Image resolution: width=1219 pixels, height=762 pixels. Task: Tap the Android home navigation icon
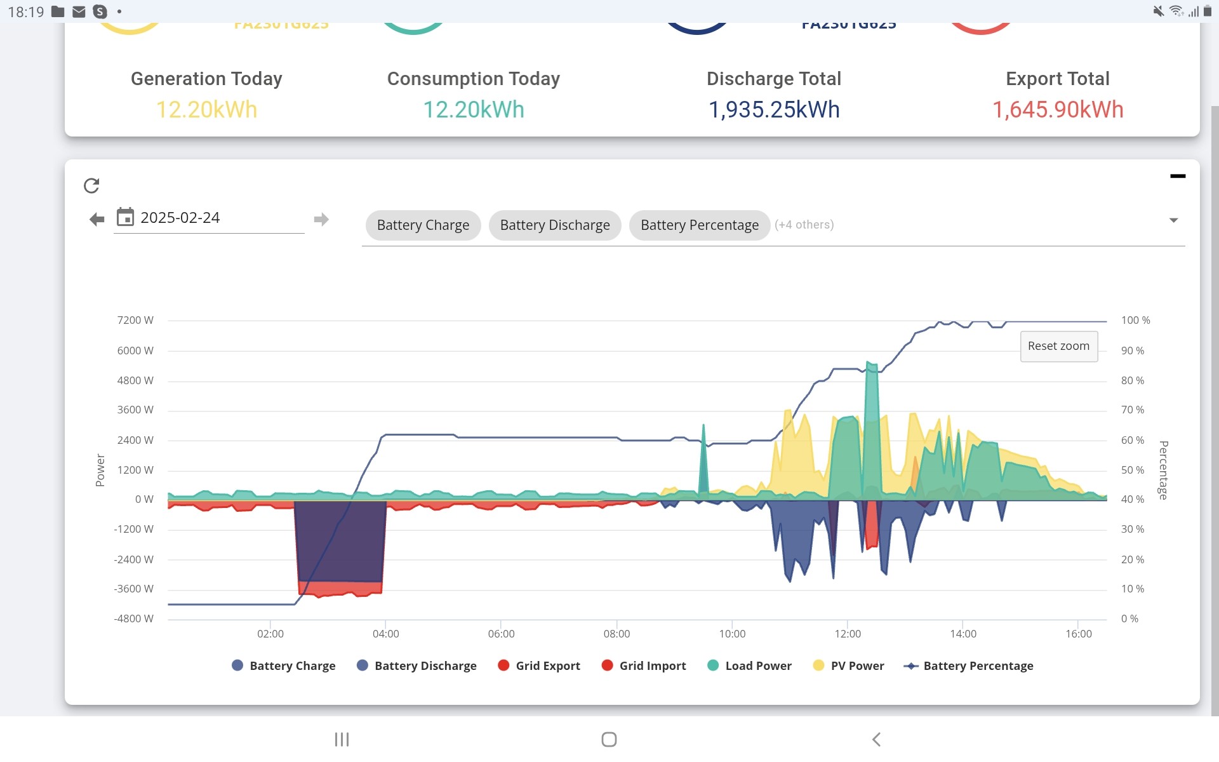coord(609,739)
